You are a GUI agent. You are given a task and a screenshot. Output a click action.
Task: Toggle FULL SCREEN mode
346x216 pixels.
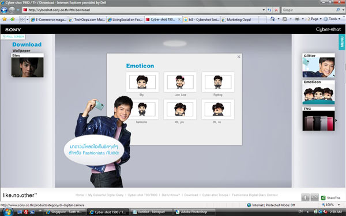point(13,37)
